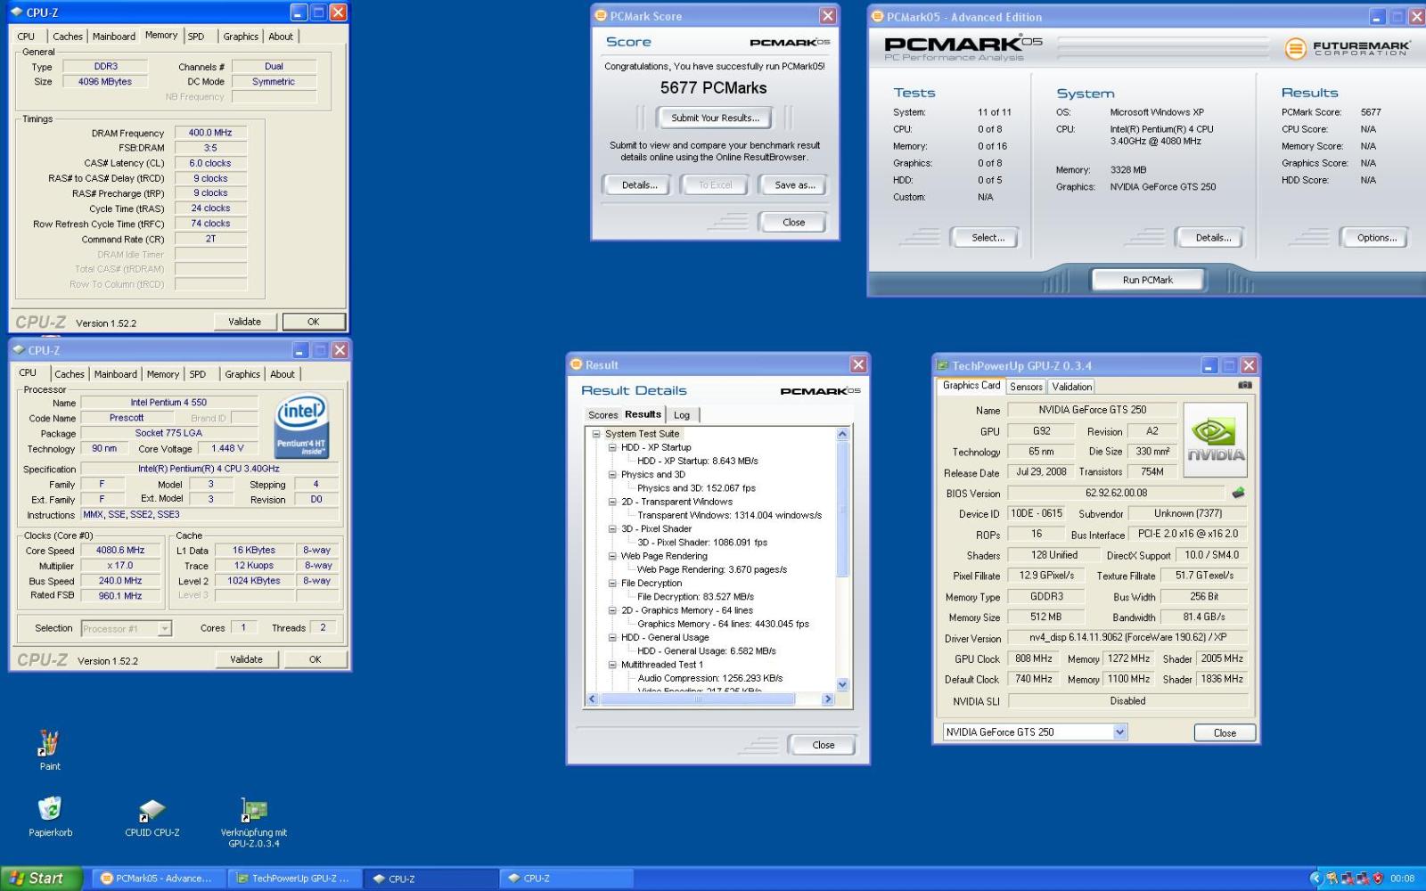The width and height of the screenshot is (1426, 891).
Task: Click OK in the CPU-Z CPU window
Action: tap(315, 659)
